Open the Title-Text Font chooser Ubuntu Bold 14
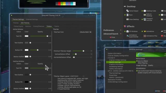This screenshot has width=166, height=93. point(85,32)
